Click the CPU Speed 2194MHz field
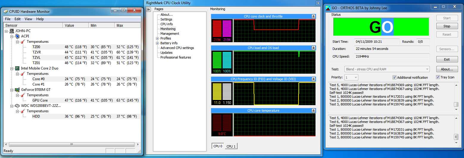Screen dimensions: 464x158 (x=392, y=56)
